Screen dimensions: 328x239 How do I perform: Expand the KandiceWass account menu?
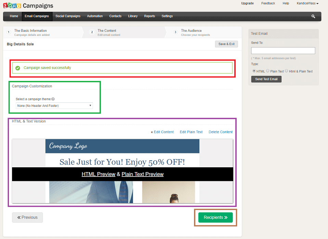(307, 3)
